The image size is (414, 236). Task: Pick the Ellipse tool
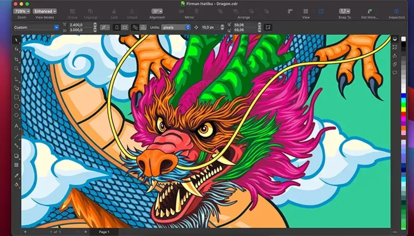click(x=16, y=106)
